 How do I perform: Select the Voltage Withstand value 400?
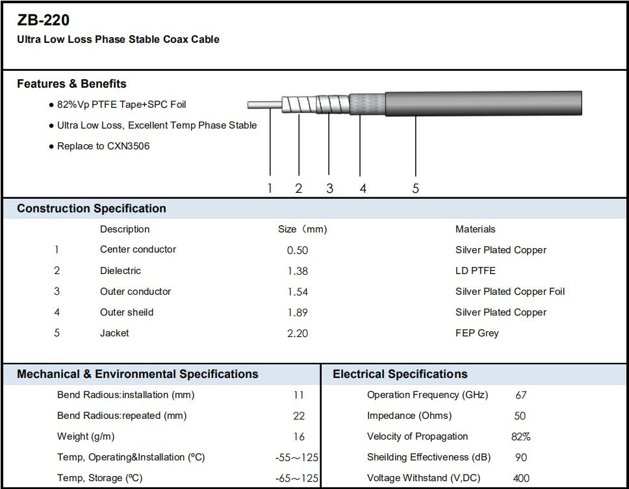520,478
